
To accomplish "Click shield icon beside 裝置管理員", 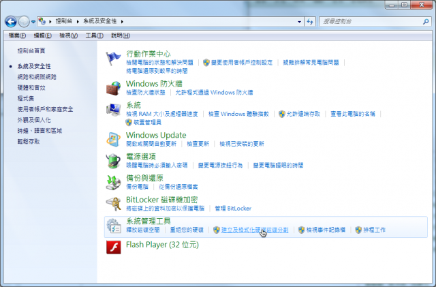I will click(x=129, y=122).
